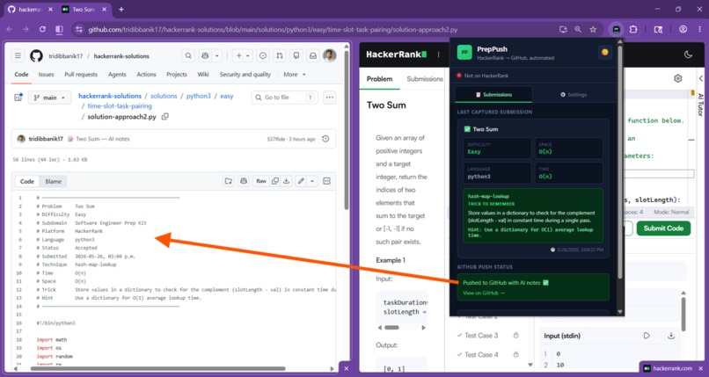
Task: Click the Go to file search field
Action: click(x=284, y=98)
